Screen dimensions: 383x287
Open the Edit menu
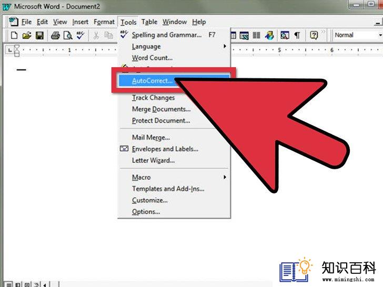[x=42, y=22]
